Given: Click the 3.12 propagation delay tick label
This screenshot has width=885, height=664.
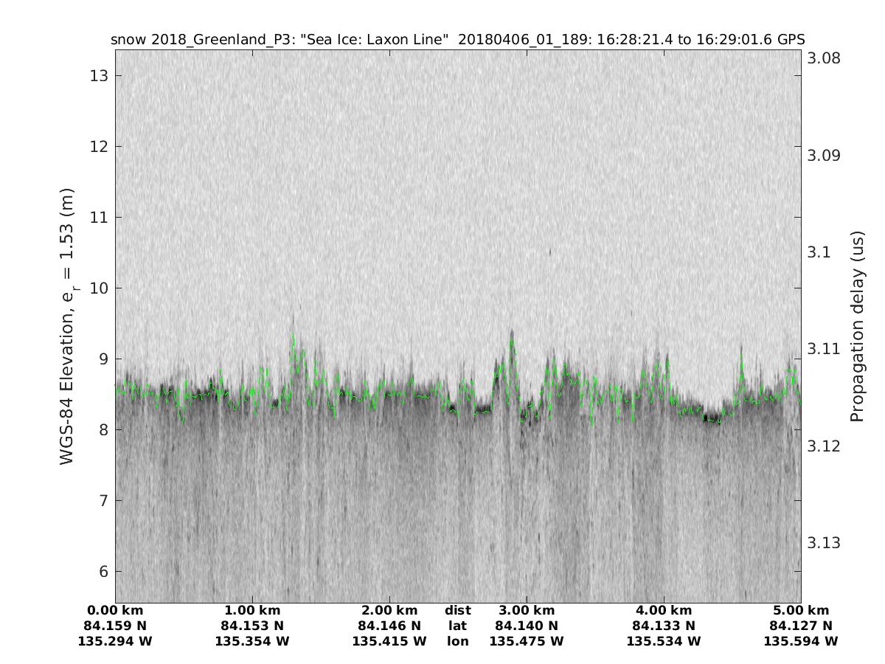Looking at the screenshot, I should pyautogui.click(x=822, y=446).
